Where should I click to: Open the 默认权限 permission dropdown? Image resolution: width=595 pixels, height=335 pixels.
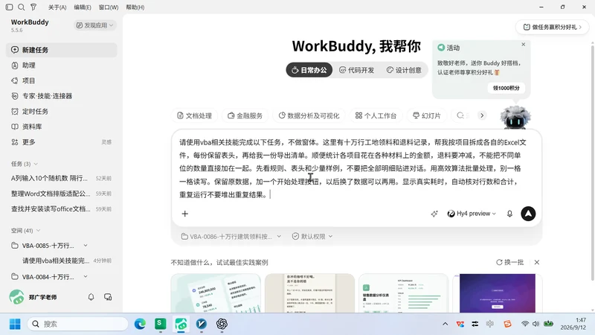pos(312,236)
